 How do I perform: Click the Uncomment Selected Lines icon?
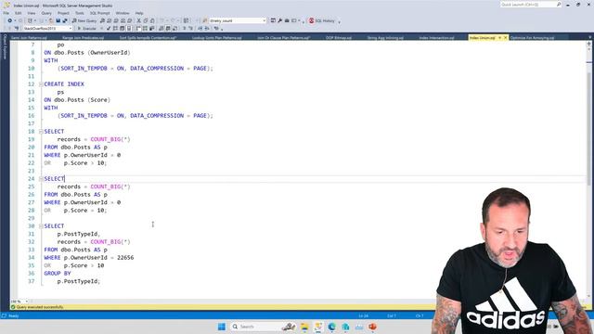tap(190, 29)
